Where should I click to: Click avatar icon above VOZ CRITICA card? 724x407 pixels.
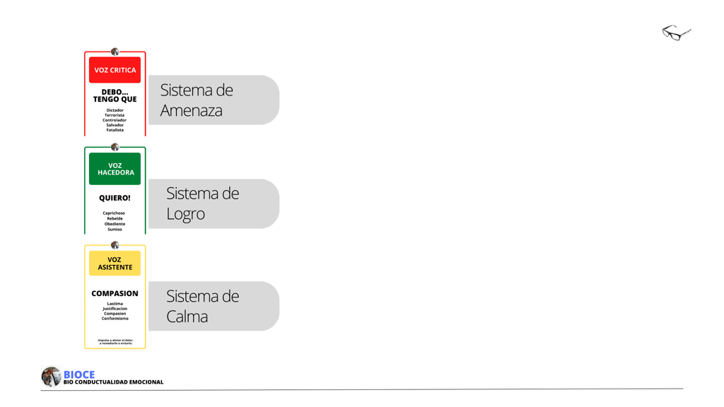click(x=115, y=52)
